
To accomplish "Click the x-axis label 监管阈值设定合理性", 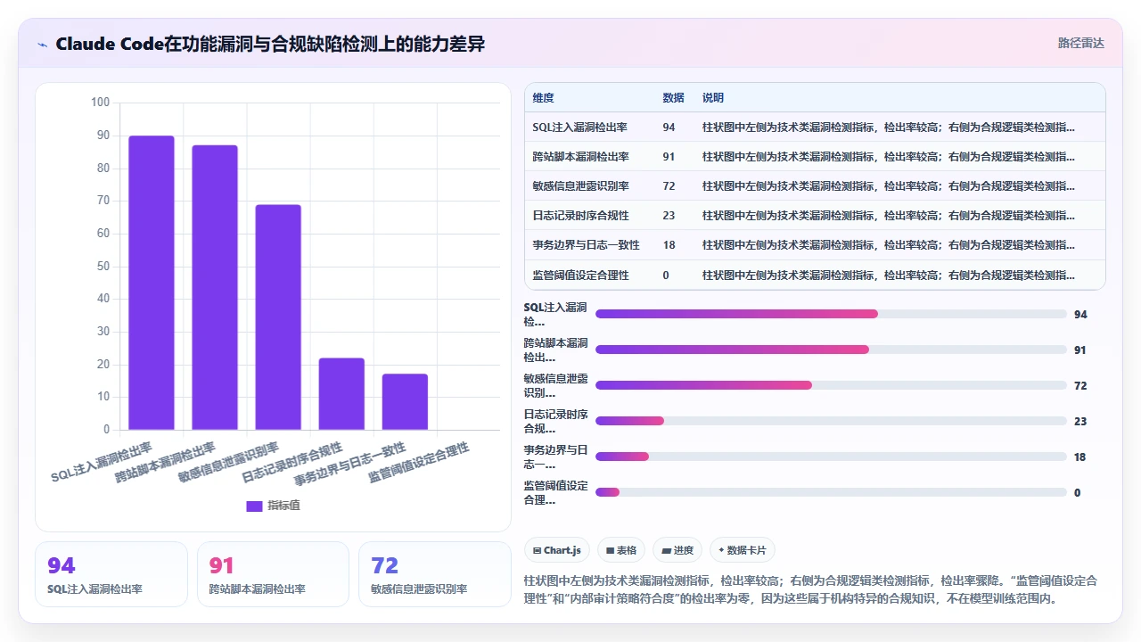I will pos(419,461).
